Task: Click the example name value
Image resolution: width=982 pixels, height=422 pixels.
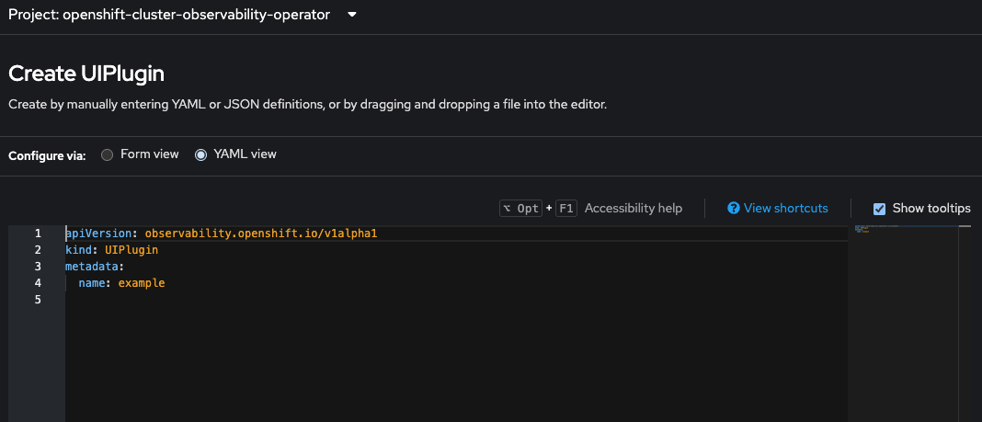Action: coord(142,283)
